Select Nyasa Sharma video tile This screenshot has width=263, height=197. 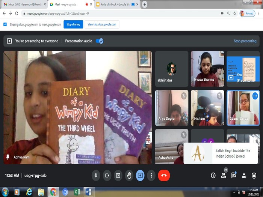(207, 69)
